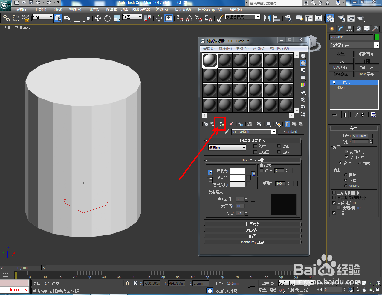
Task: Open 实用程序(U) menu in material editor
Action: (x=279, y=48)
